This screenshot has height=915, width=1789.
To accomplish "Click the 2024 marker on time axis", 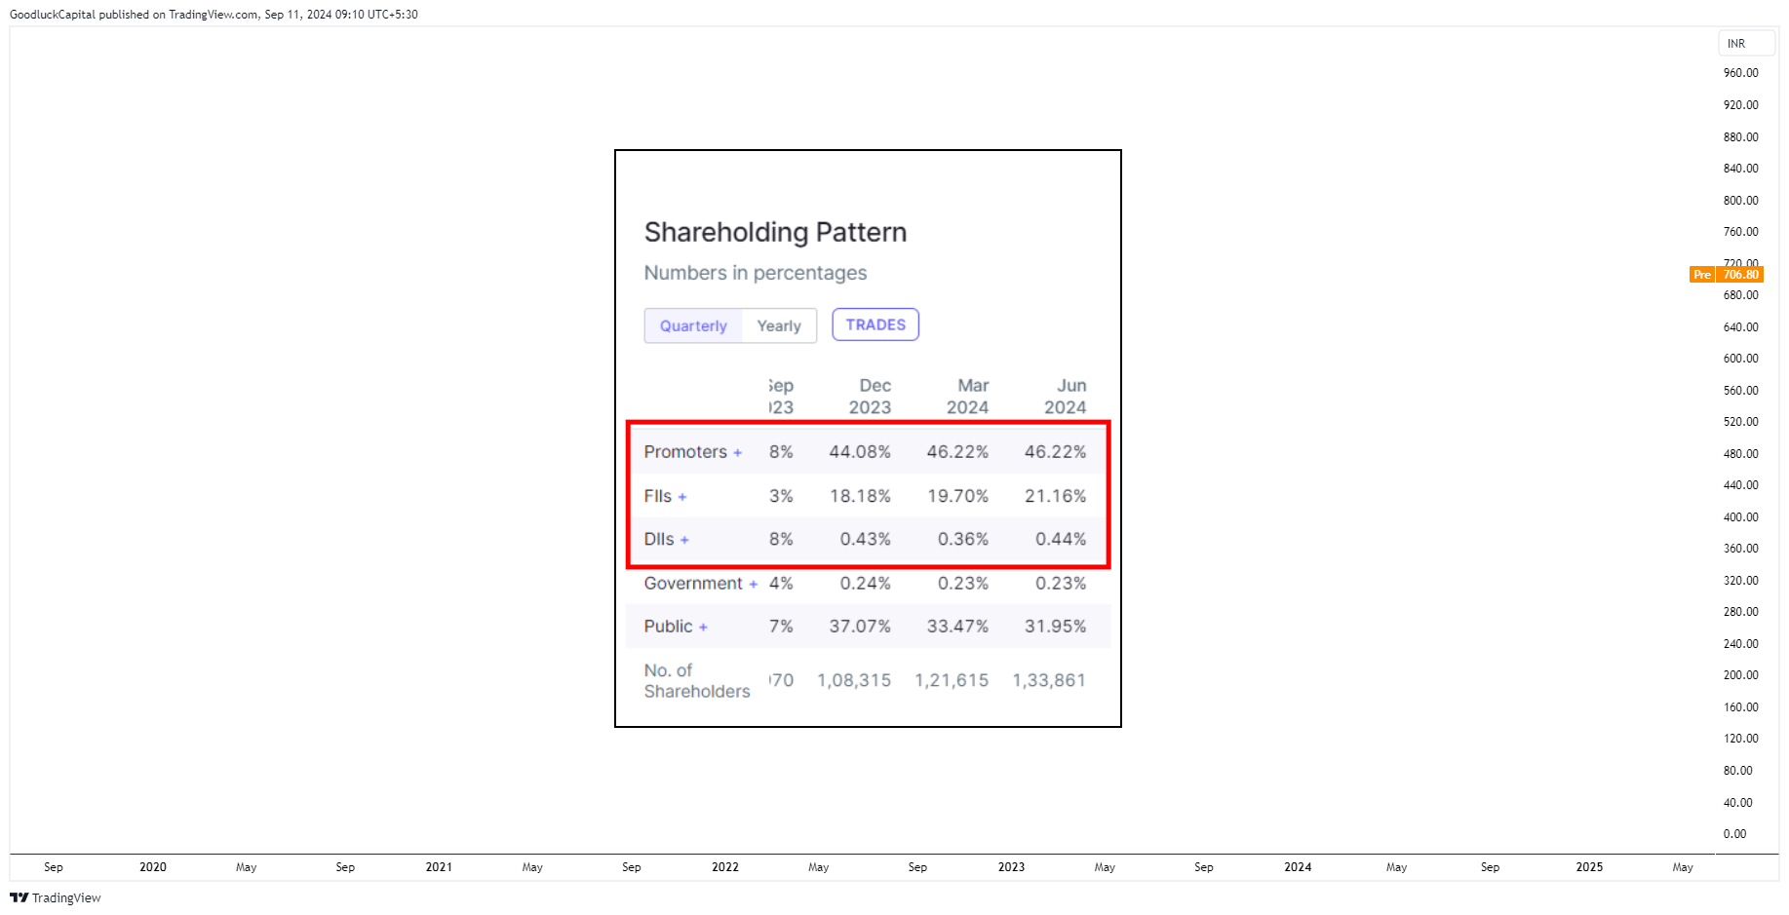I will (x=1298, y=867).
